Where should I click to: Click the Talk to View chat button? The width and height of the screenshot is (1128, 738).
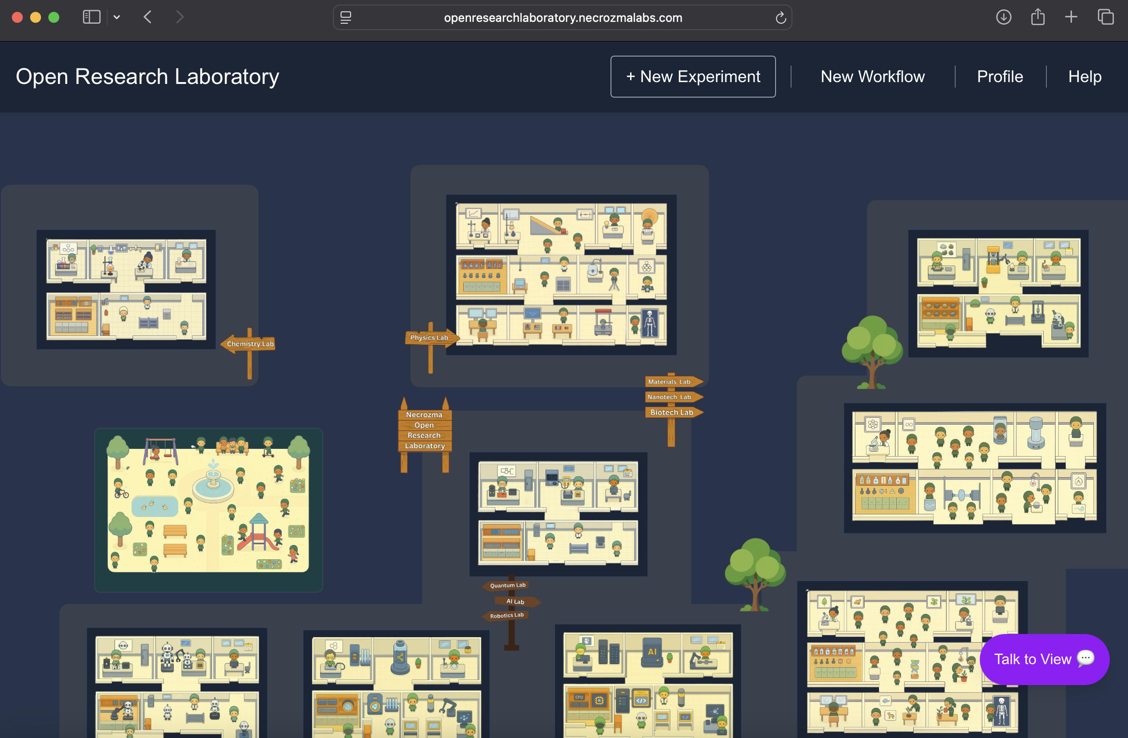pos(1044,659)
